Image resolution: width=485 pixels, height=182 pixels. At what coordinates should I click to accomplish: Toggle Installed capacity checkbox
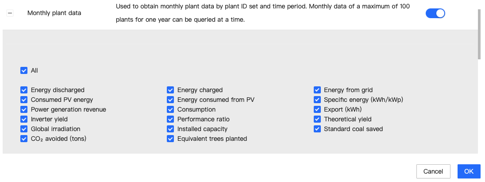point(170,129)
